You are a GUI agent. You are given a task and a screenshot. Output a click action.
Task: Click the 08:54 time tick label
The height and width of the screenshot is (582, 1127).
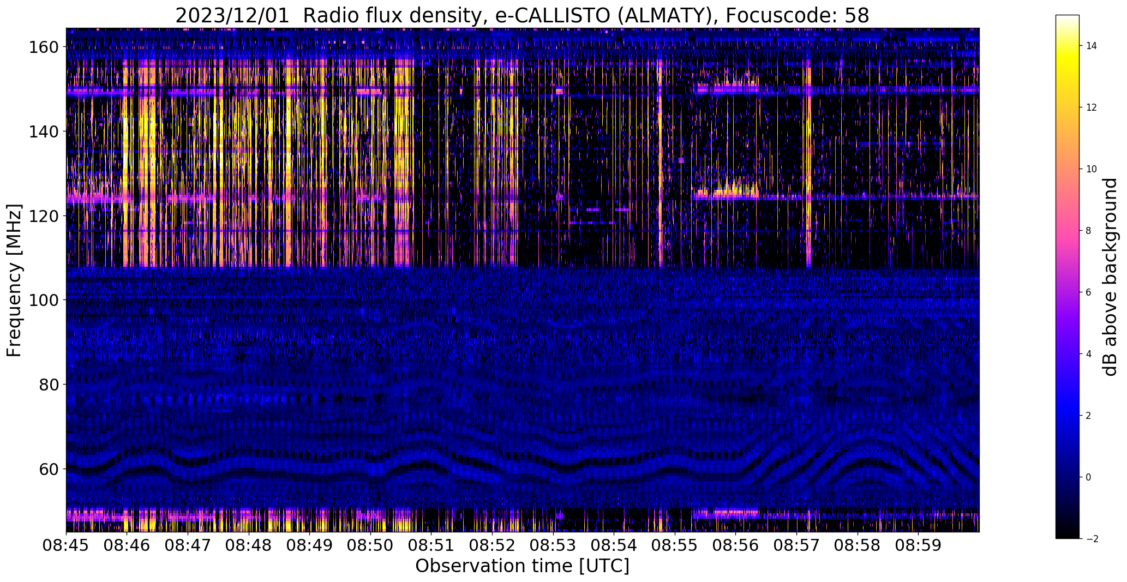pos(614,545)
